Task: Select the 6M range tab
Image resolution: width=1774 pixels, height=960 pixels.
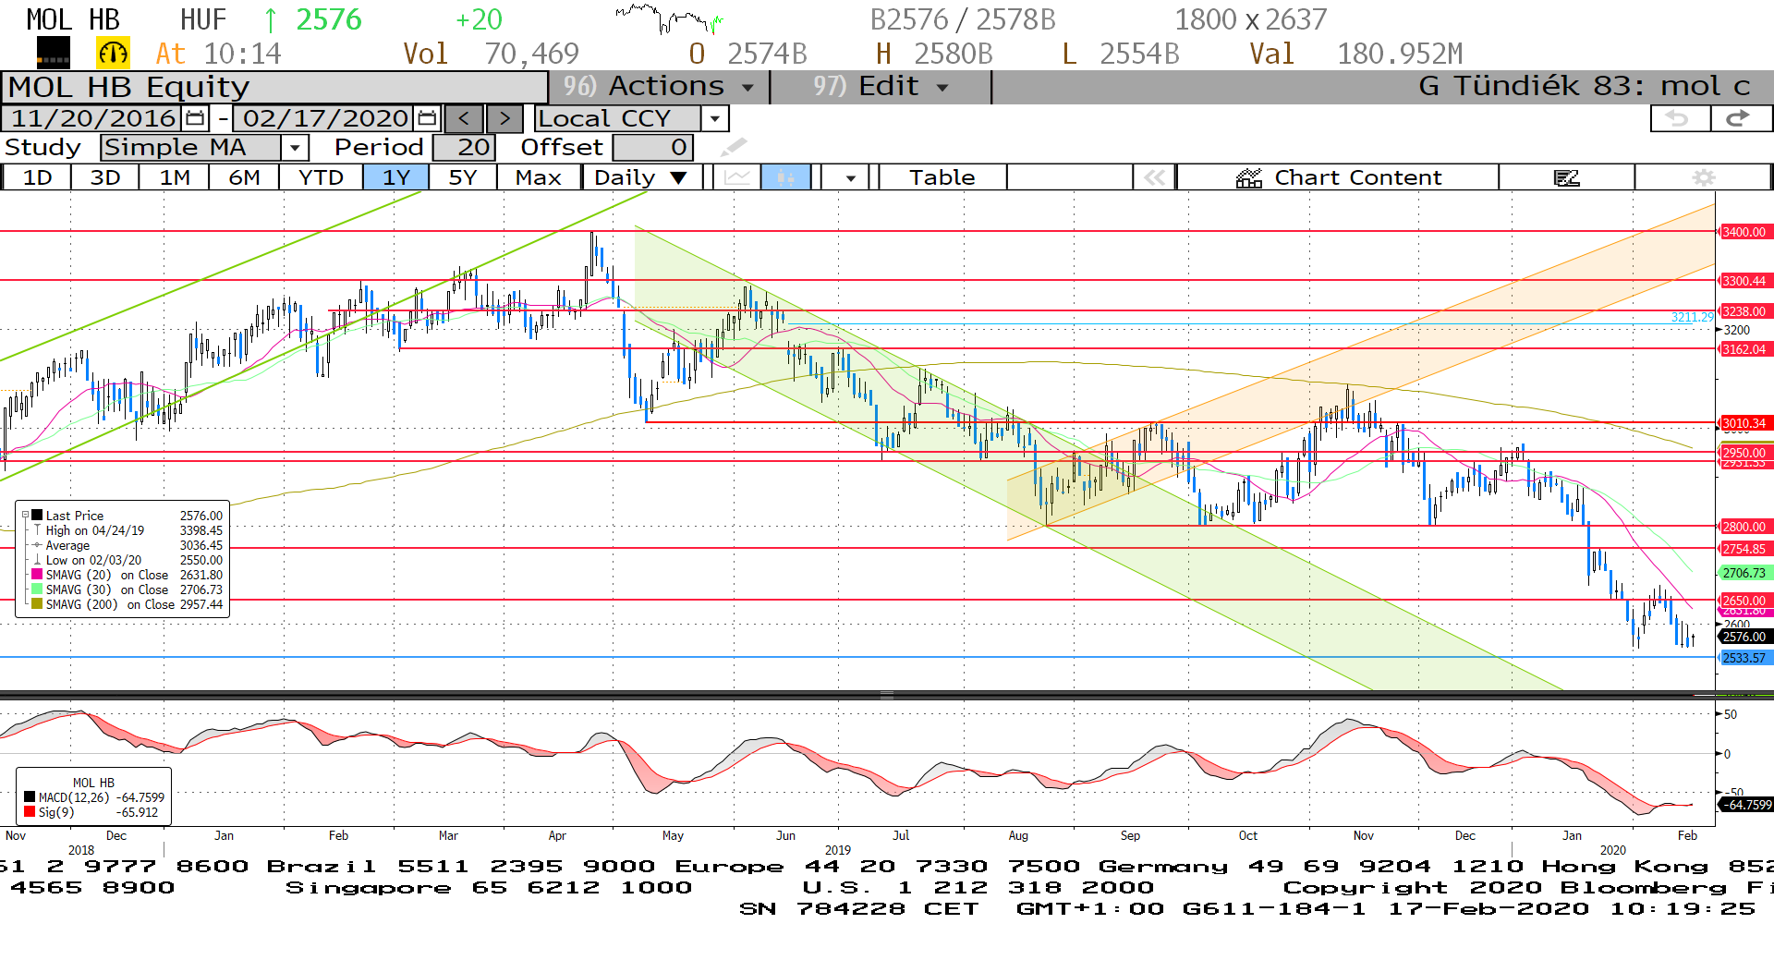Action: (244, 177)
